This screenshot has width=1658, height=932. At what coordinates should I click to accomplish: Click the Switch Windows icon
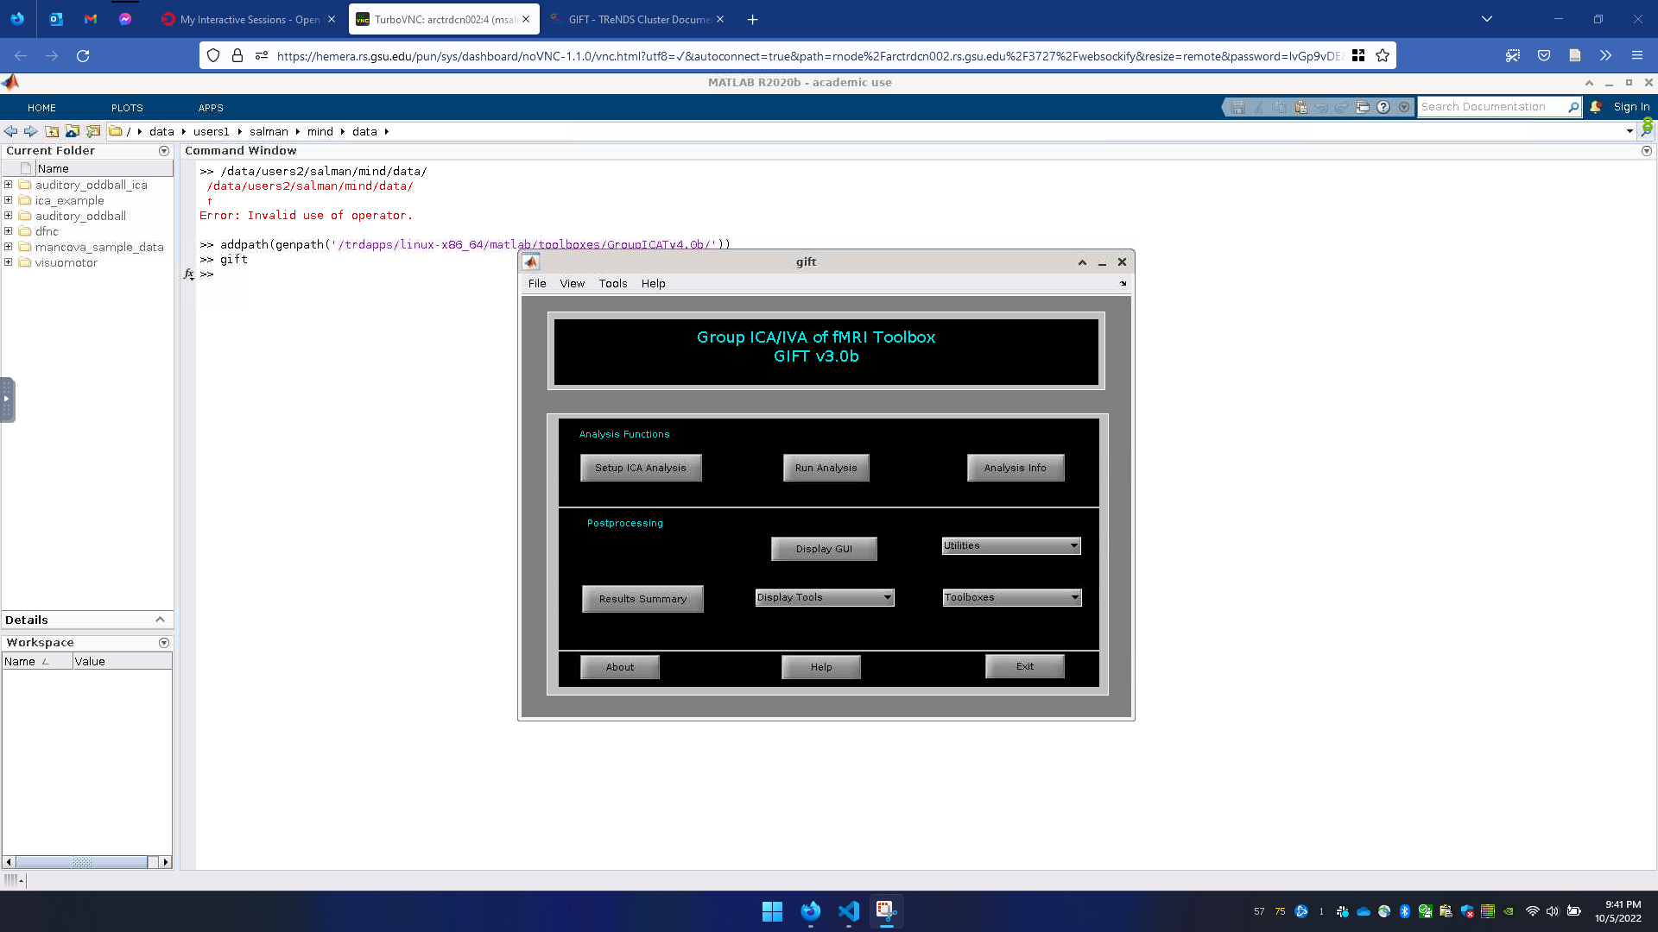pos(1363,107)
